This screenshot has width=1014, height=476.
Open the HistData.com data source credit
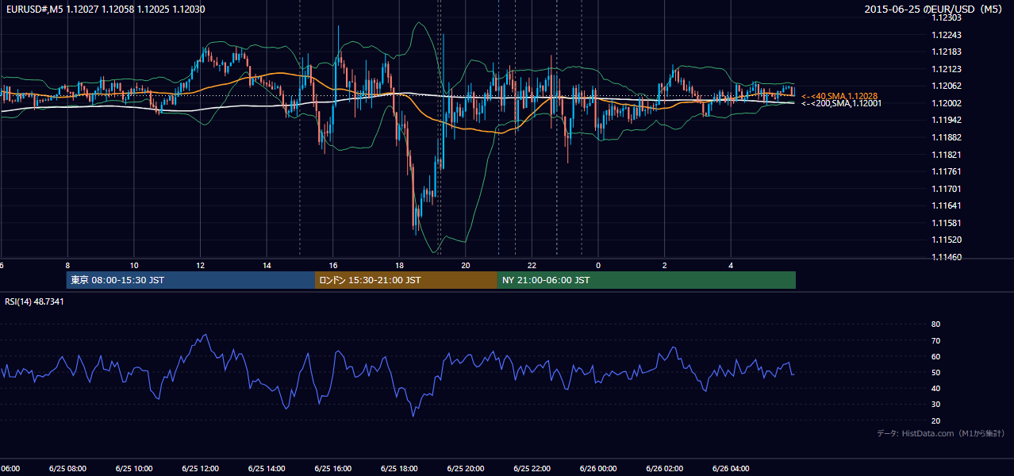click(941, 433)
